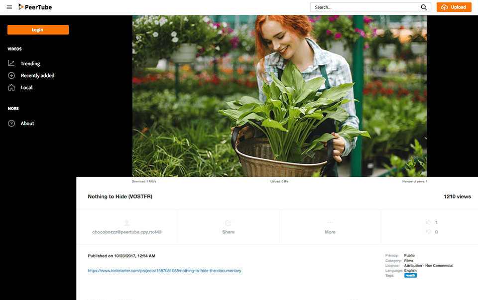Visit the chocobozzz@peertube.cpy.re channel

[x=127, y=232]
